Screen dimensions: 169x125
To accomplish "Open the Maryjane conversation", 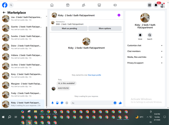I will (x=23, y=85).
